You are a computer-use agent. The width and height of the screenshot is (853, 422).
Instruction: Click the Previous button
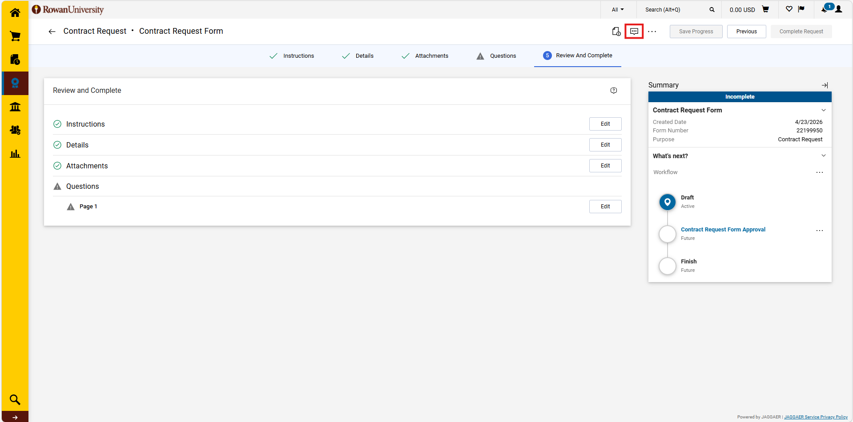pos(746,32)
